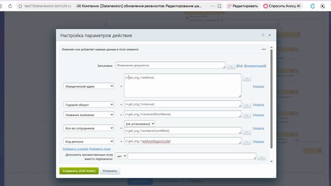Click the dialog vertical scrollbar
The height and width of the screenshot is (186, 331).
point(272,99)
